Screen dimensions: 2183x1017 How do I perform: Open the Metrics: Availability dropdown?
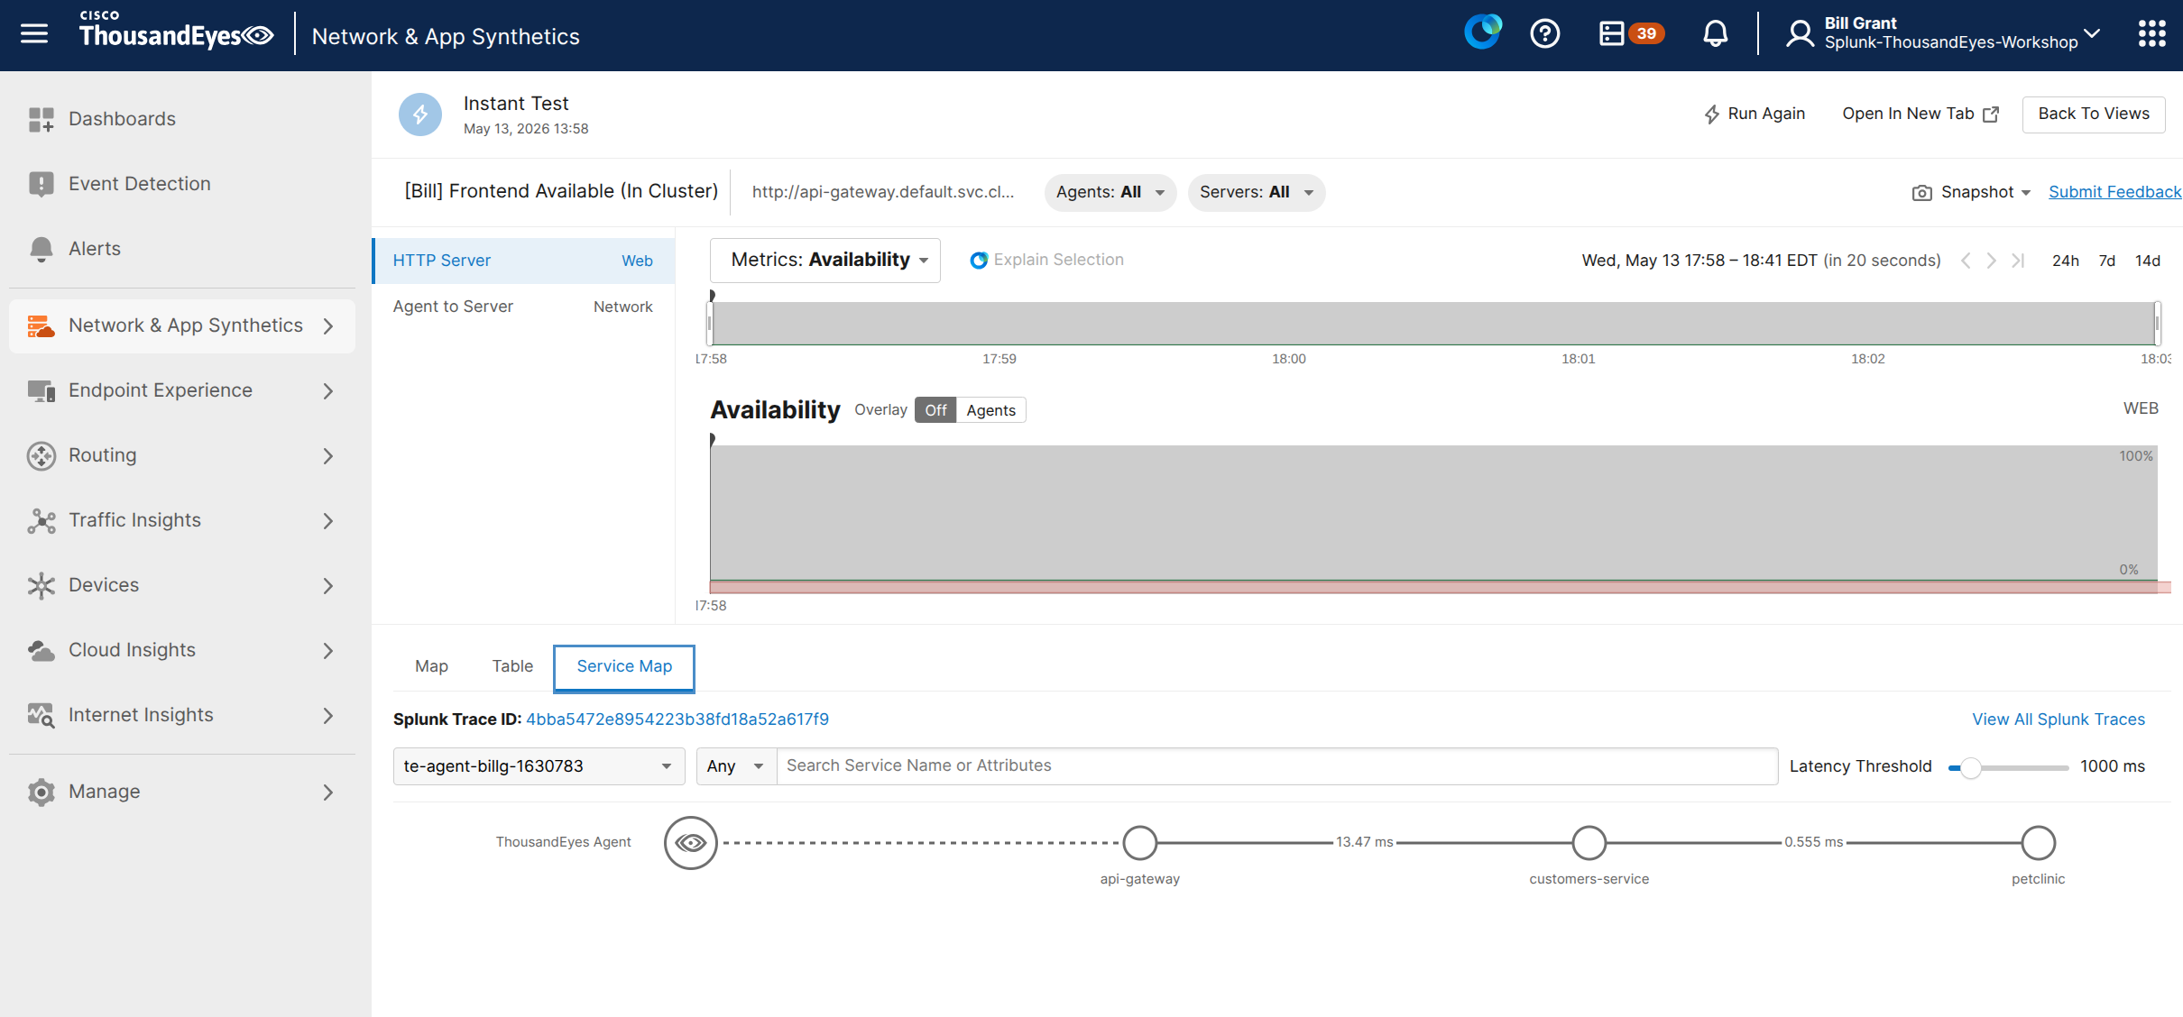pyautogui.click(x=825, y=261)
